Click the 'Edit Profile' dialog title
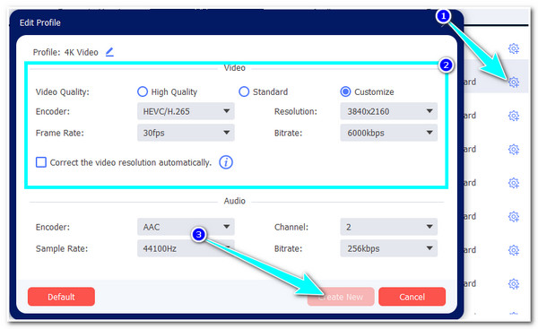 pos(40,22)
